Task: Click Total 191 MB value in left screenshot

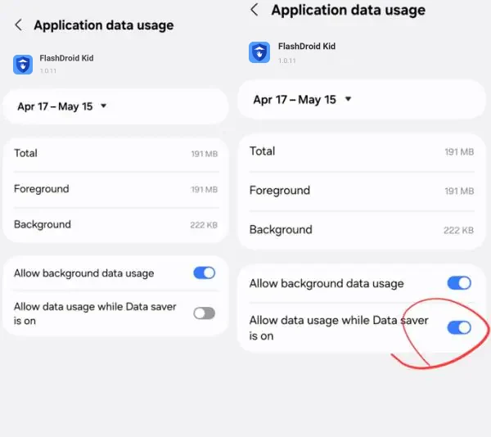Action: coord(205,154)
